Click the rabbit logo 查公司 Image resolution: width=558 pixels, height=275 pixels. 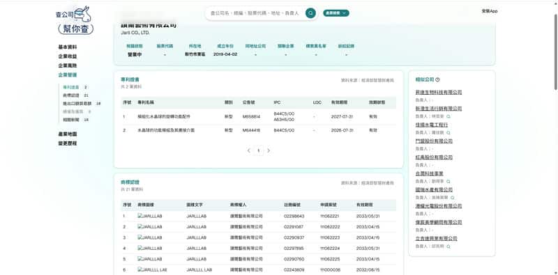74,14
